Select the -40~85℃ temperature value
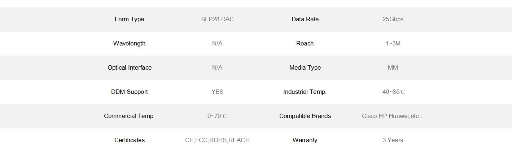Viewport: 512px width, 149px height. pos(393,92)
